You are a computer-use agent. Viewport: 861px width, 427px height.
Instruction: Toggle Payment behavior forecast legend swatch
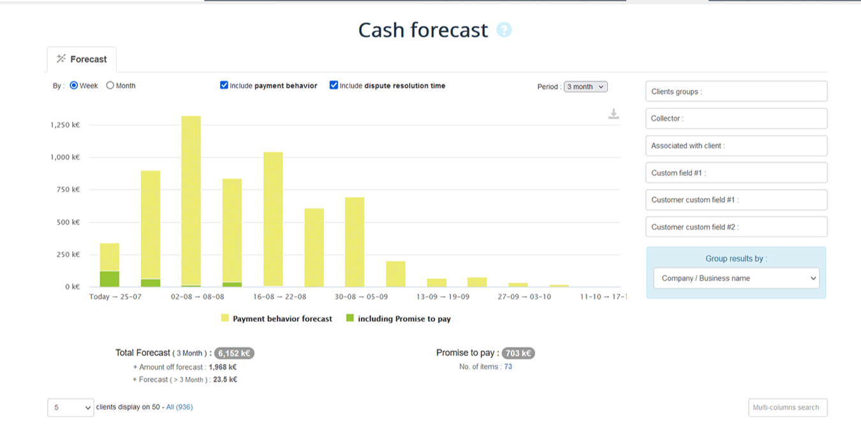(x=225, y=318)
